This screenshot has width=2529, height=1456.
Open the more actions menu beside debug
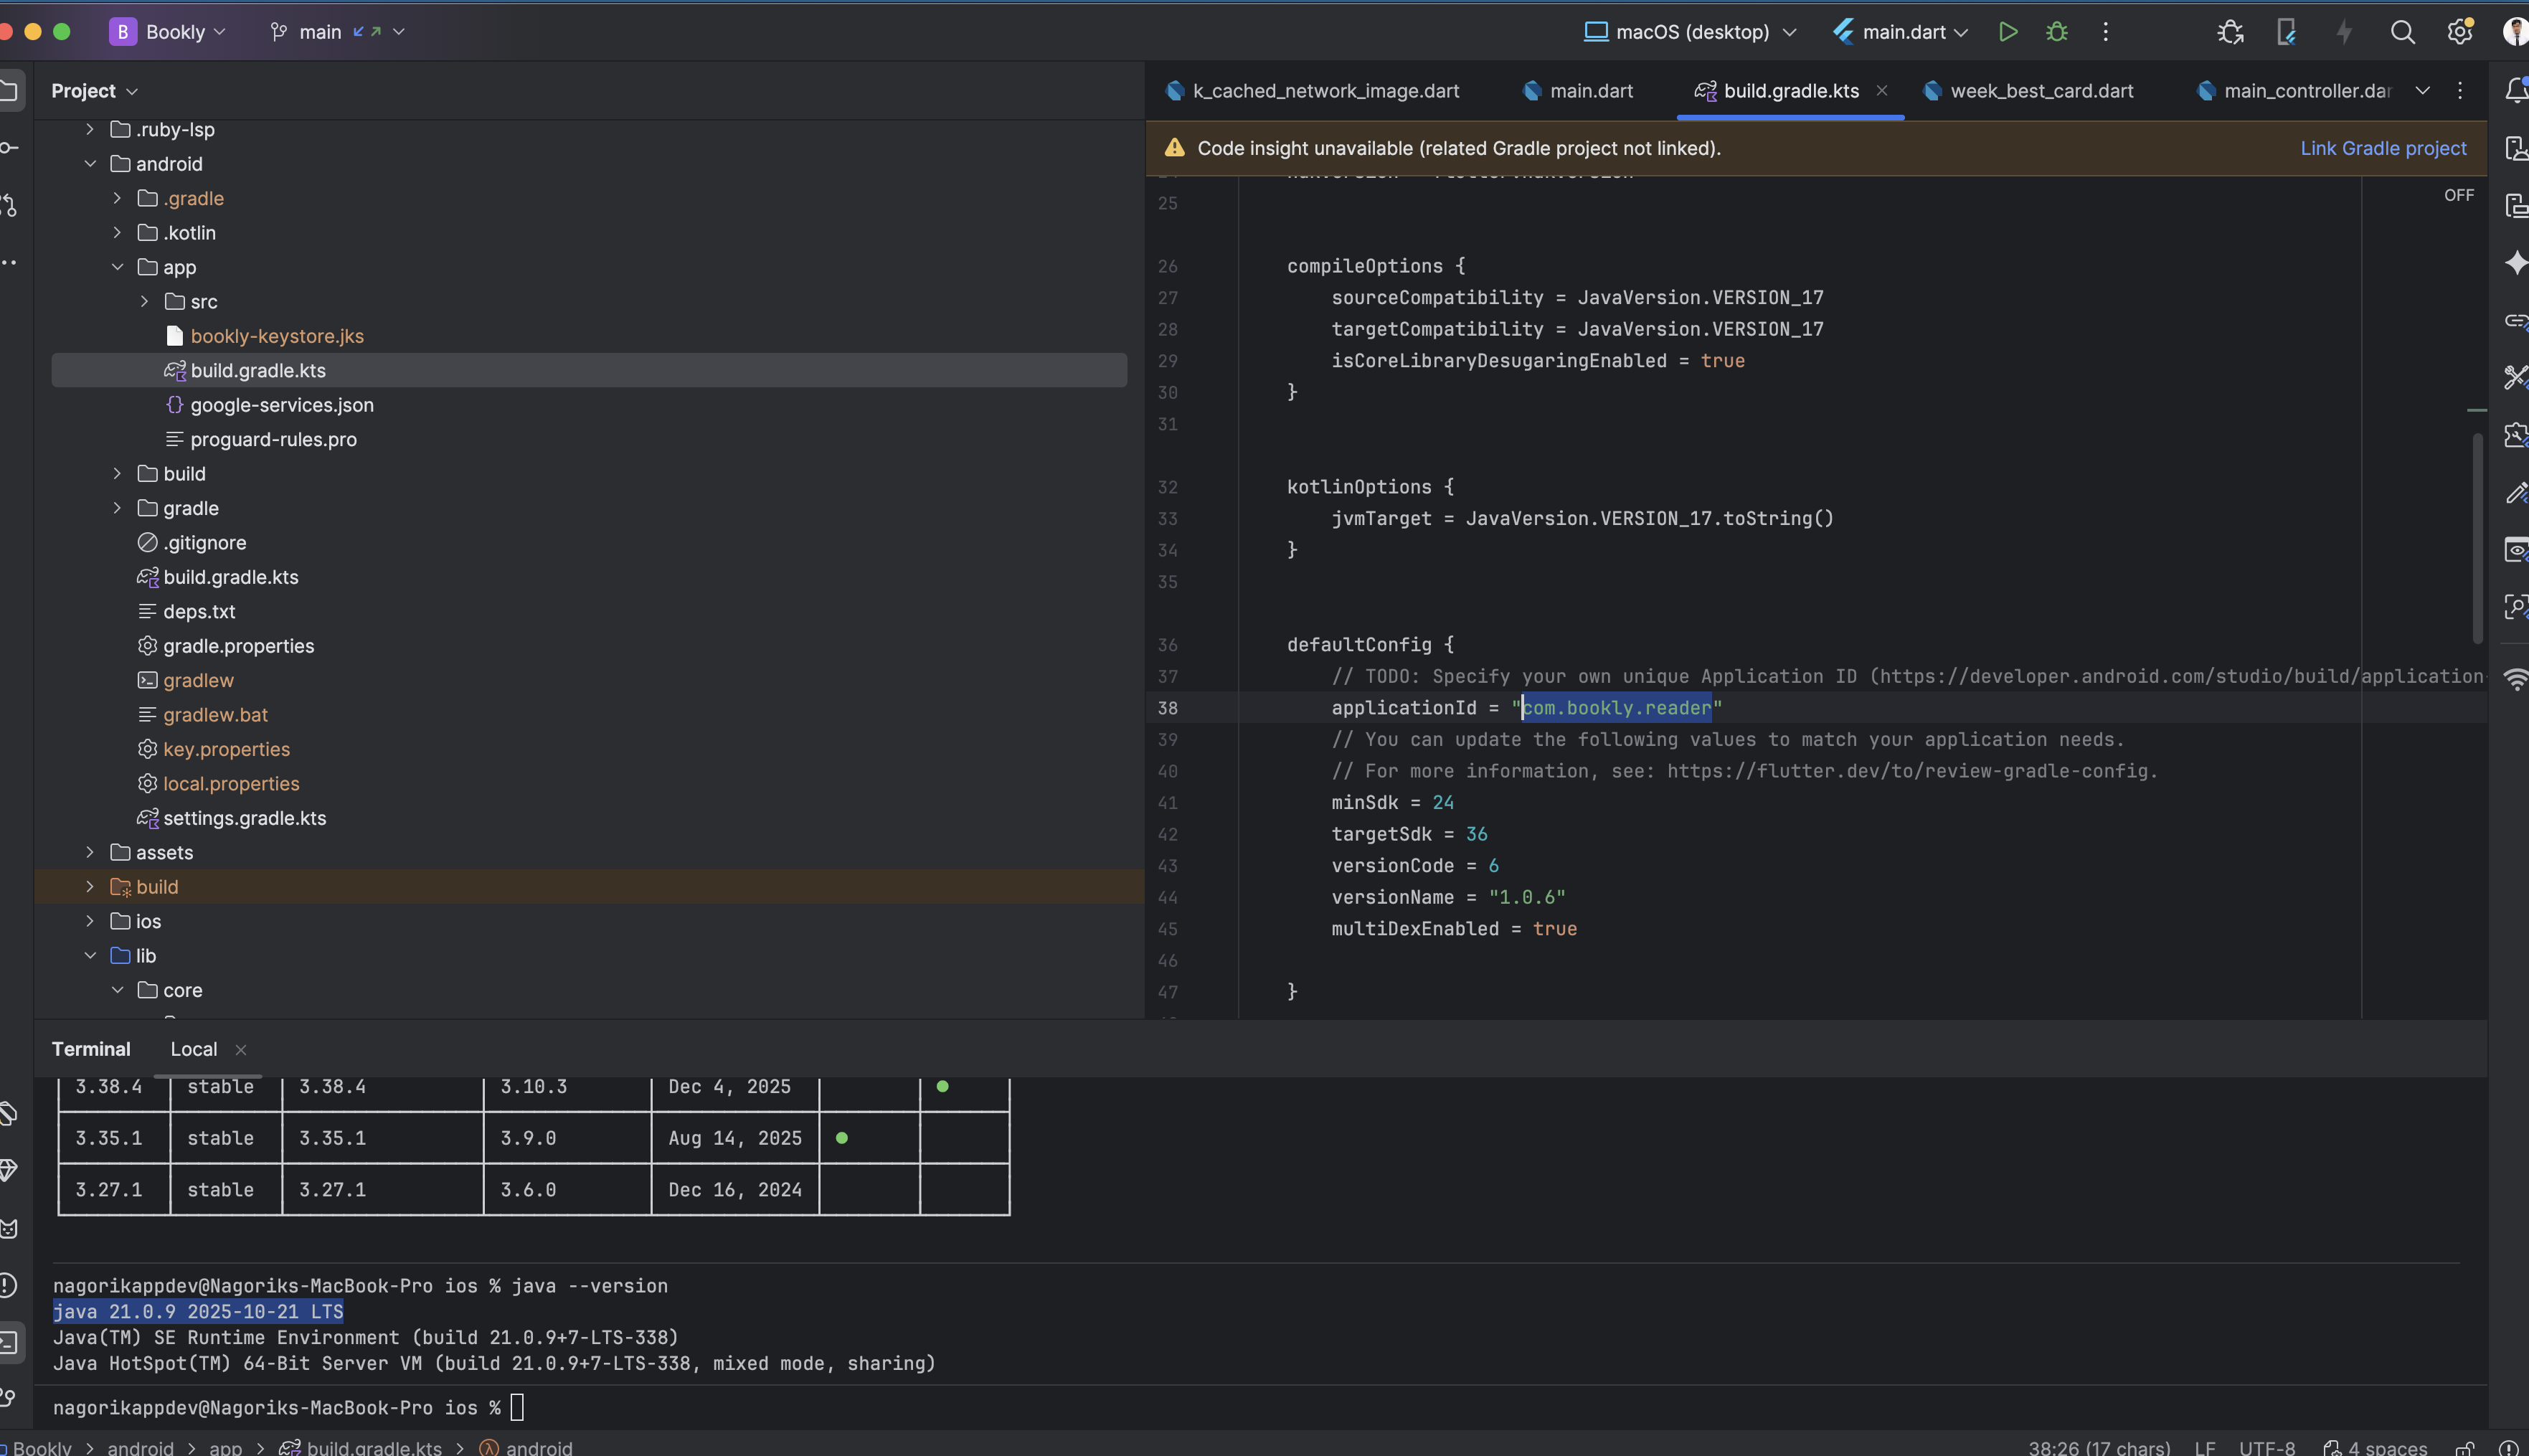(x=2105, y=32)
